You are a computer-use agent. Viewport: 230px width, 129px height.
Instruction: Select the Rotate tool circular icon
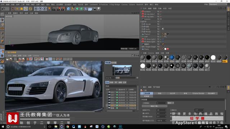30,9
